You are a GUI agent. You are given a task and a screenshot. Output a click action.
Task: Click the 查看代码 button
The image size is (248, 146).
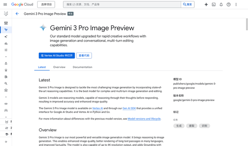[x=84, y=55]
